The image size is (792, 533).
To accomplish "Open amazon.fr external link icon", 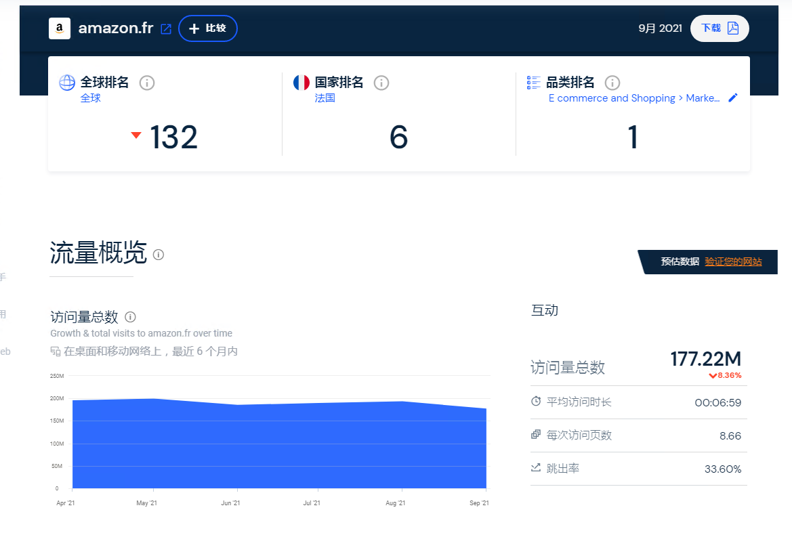I will (x=166, y=28).
